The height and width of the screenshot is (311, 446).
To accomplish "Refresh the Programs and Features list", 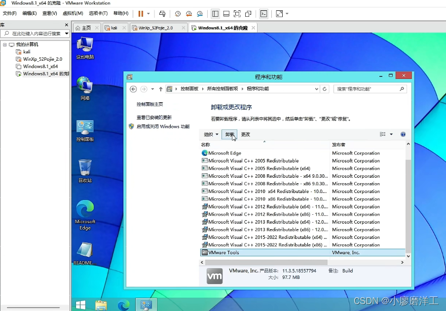I will pos(325,89).
